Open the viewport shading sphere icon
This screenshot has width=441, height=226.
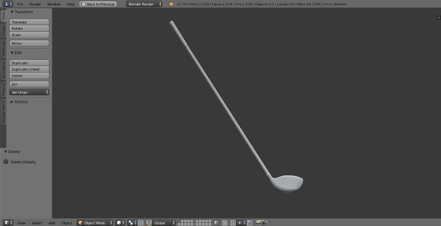(119, 222)
